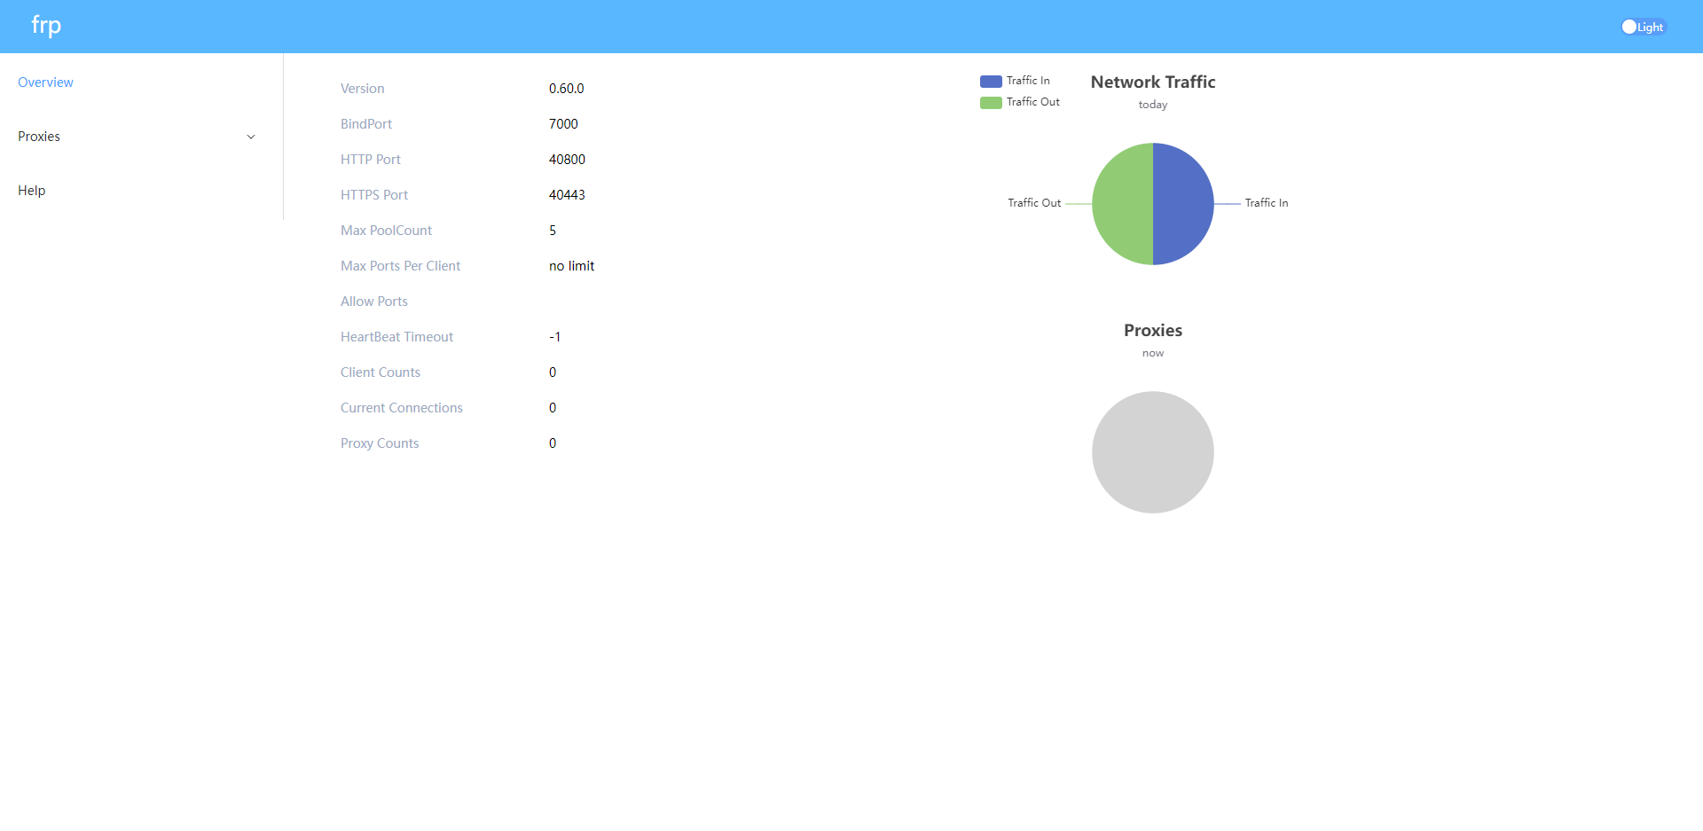Click the BindPort value 7000
The width and height of the screenshot is (1703, 831).
(x=563, y=124)
